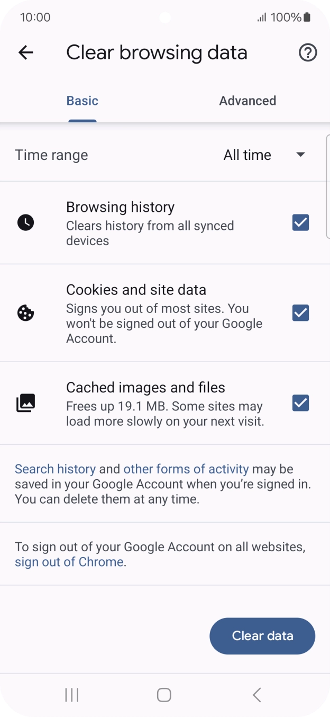Uncheck Cached images and files checkbox
Screen dimensions: 330x717
tap(300, 403)
